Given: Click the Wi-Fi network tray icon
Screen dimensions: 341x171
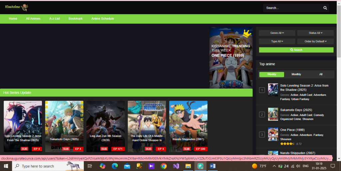Looking at the screenshot, I should point(292,166).
